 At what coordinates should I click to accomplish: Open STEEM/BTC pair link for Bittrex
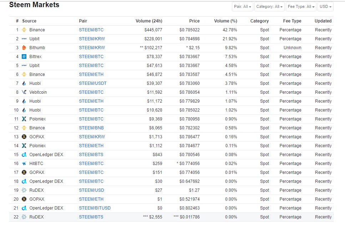point(91,56)
